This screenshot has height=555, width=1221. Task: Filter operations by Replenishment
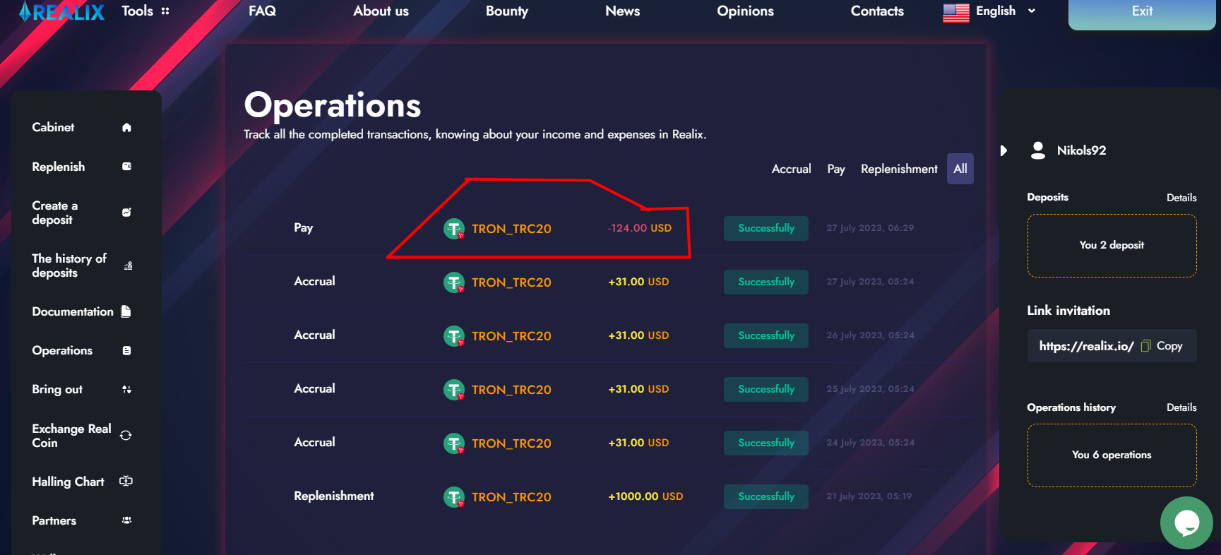899,169
